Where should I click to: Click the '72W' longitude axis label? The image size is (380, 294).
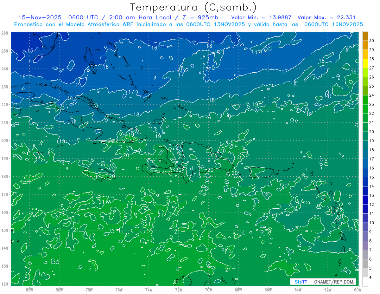(x=179, y=290)
